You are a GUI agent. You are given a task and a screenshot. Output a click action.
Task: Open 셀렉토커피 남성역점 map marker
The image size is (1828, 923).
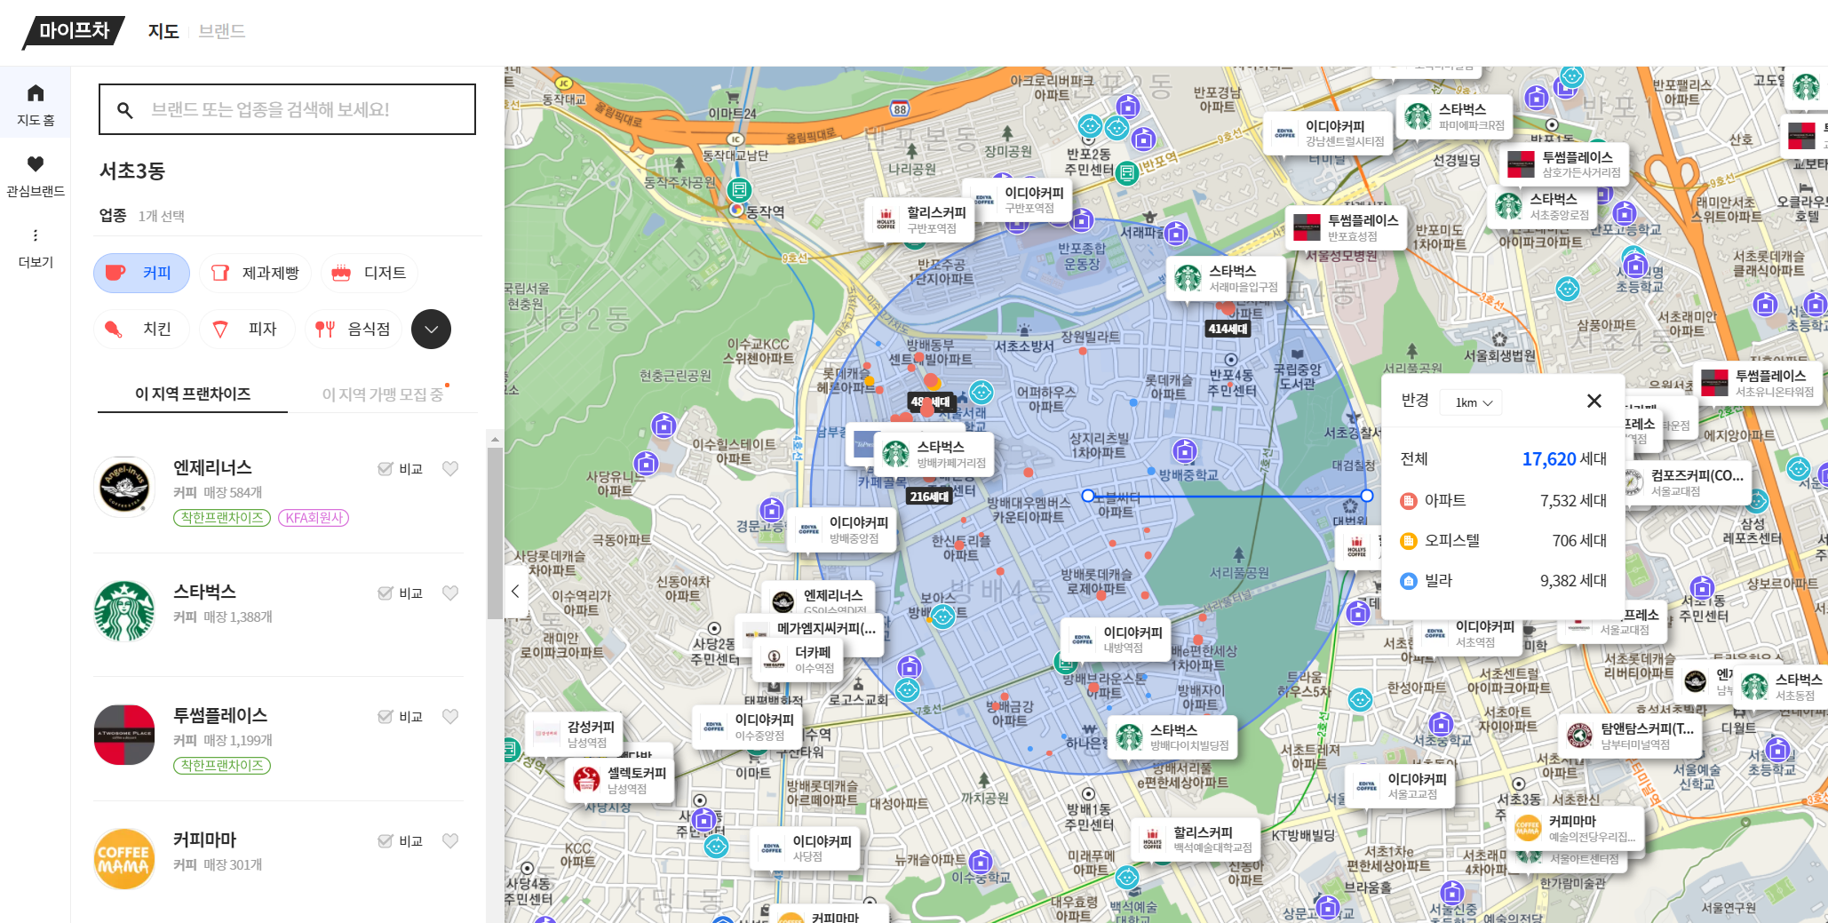click(619, 780)
